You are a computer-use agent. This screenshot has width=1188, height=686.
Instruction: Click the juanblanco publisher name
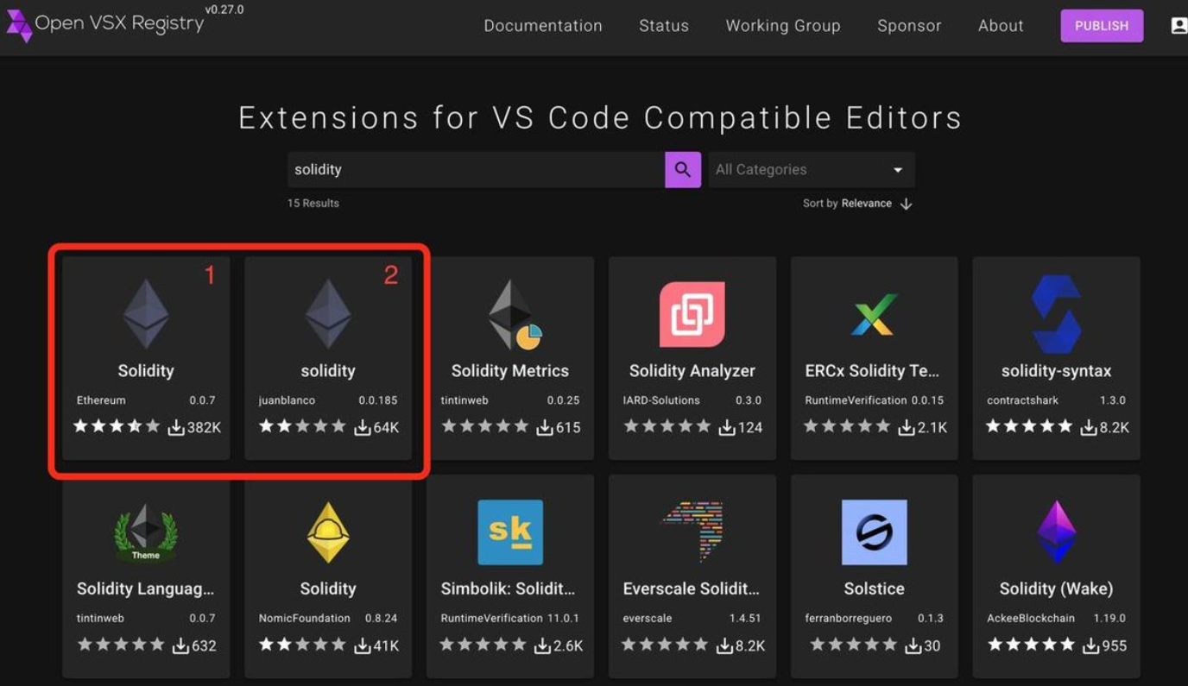click(x=287, y=400)
